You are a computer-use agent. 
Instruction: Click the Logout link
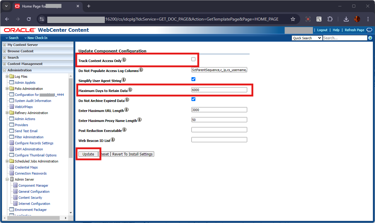pos(322,30)
